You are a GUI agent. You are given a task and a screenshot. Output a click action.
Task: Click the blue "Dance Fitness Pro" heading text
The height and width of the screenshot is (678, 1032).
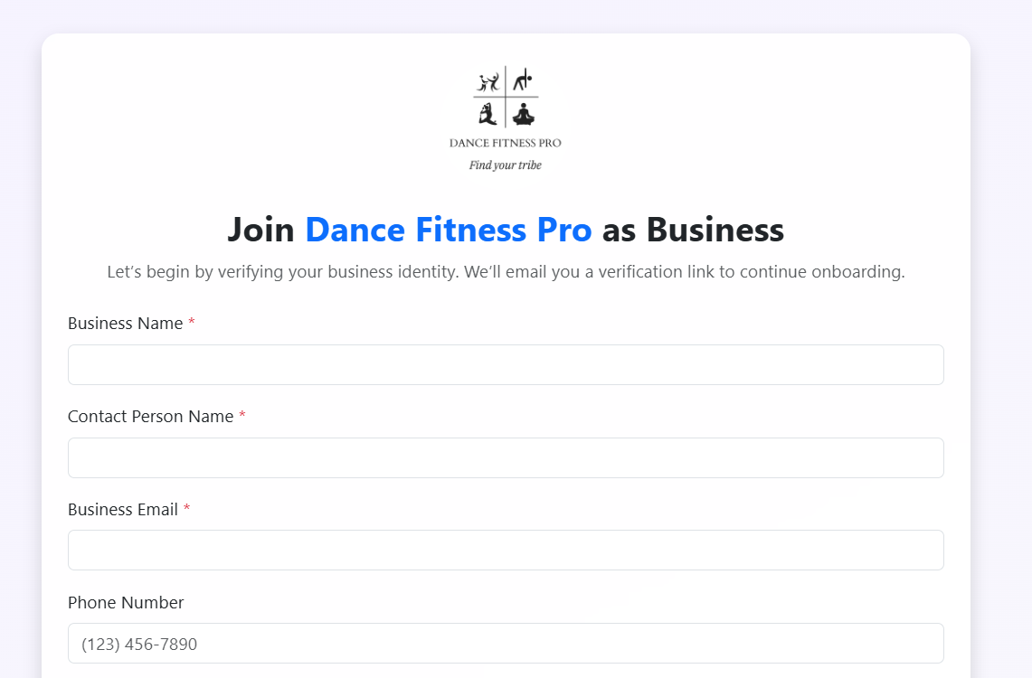[x=448, y=230]
